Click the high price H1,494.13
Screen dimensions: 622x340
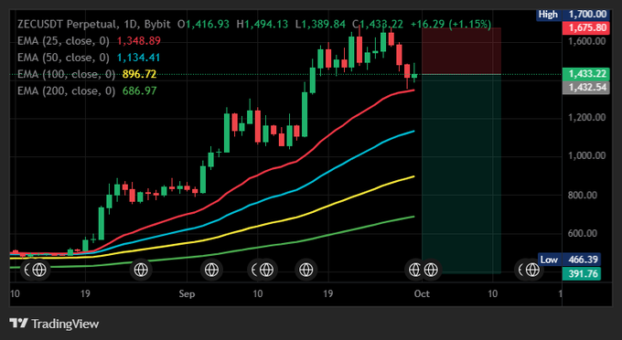click(263, 24)
